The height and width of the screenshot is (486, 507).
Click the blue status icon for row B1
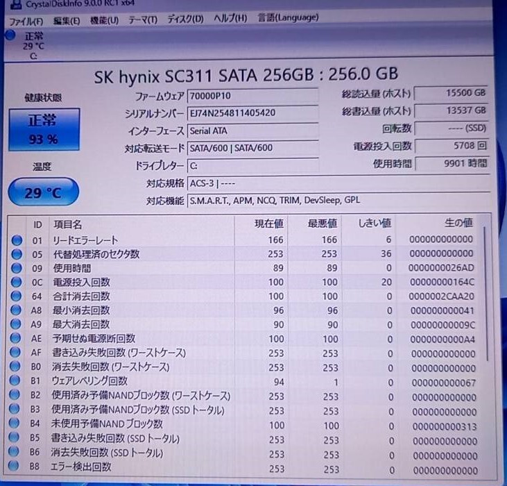click(x=15, y=380)
